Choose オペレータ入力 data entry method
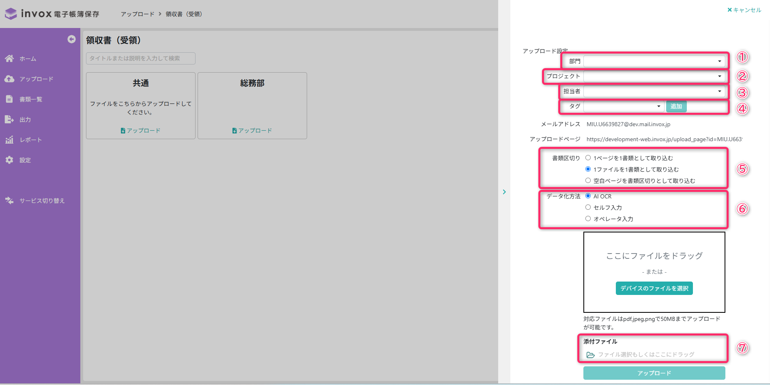 (x=588, y=219)
